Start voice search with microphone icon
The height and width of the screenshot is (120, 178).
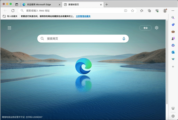124,38
